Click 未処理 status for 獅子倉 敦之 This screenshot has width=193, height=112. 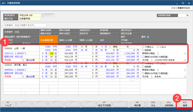tap(8, 76)
